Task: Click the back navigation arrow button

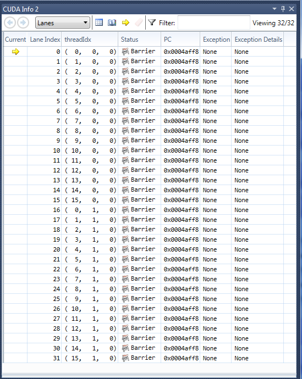Action: pos(10,23)
